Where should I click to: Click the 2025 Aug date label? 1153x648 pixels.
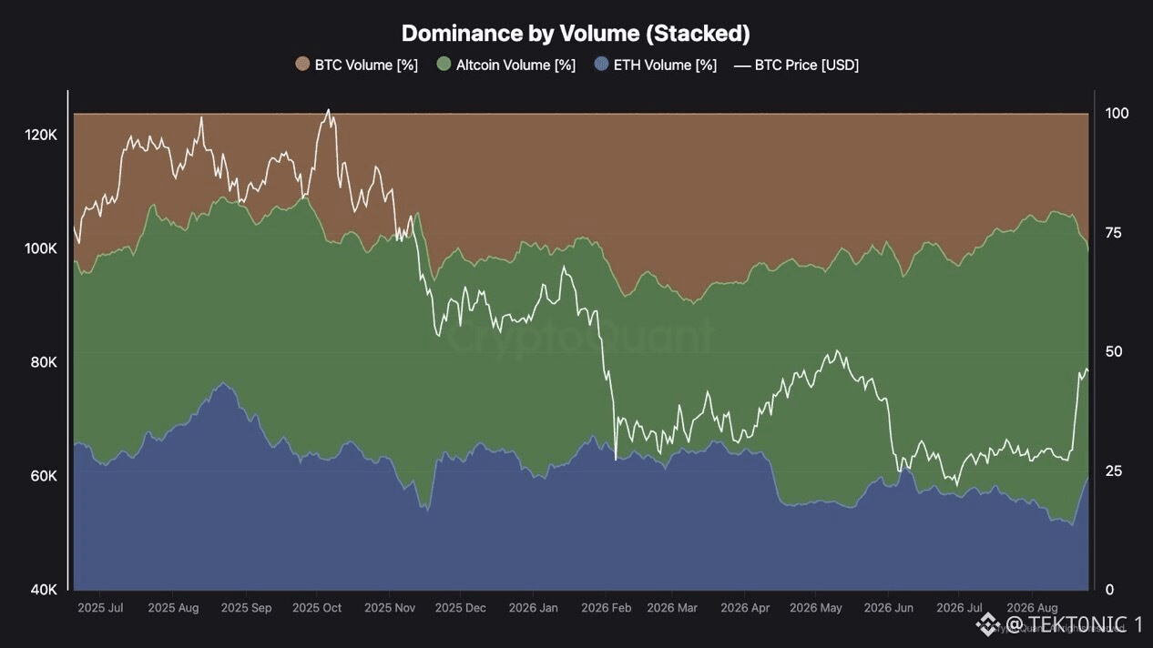point(173,607)
